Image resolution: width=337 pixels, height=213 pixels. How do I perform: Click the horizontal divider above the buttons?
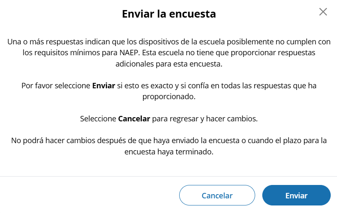tap(169, 177)
